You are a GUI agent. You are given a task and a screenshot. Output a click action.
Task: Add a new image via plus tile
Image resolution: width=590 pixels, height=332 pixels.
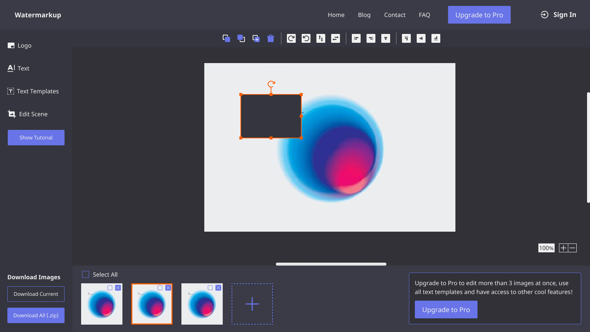(x=252, y=304)
